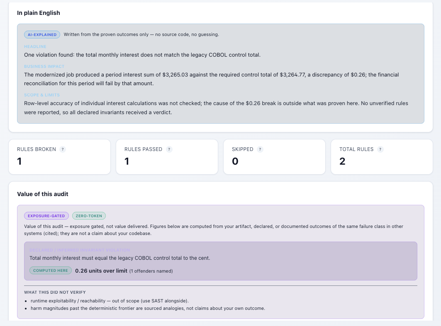Click the 'runtime exploitability / reachability' bullet
Viewport: 441px width, 326px height.
(110, 301)
